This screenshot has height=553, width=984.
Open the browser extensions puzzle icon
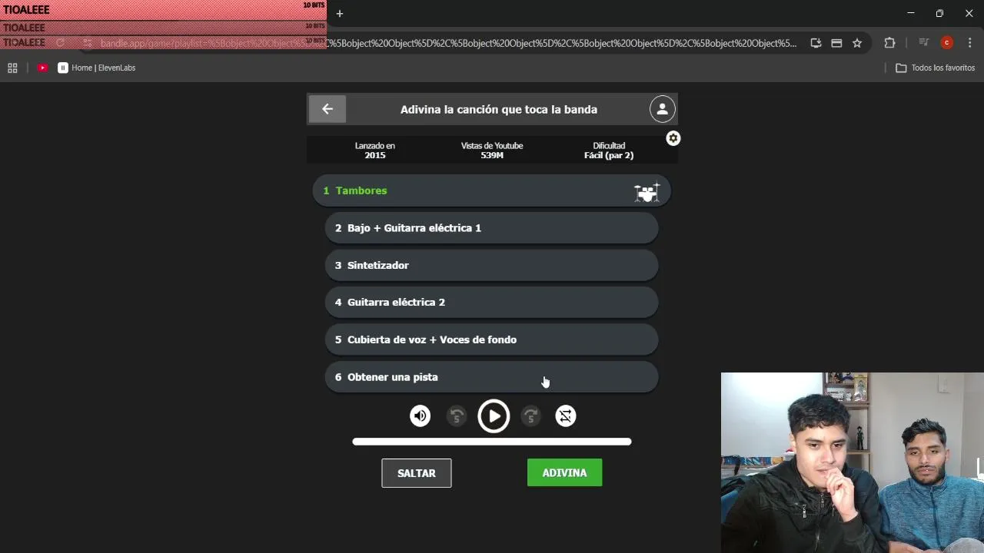click(889, 43)
